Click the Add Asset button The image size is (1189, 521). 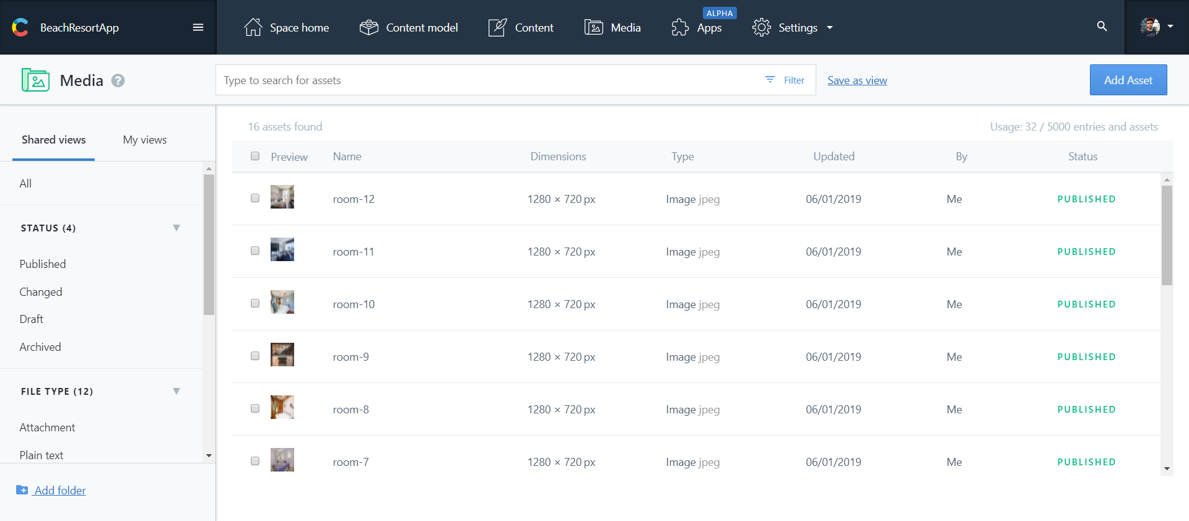[1128, 80]
